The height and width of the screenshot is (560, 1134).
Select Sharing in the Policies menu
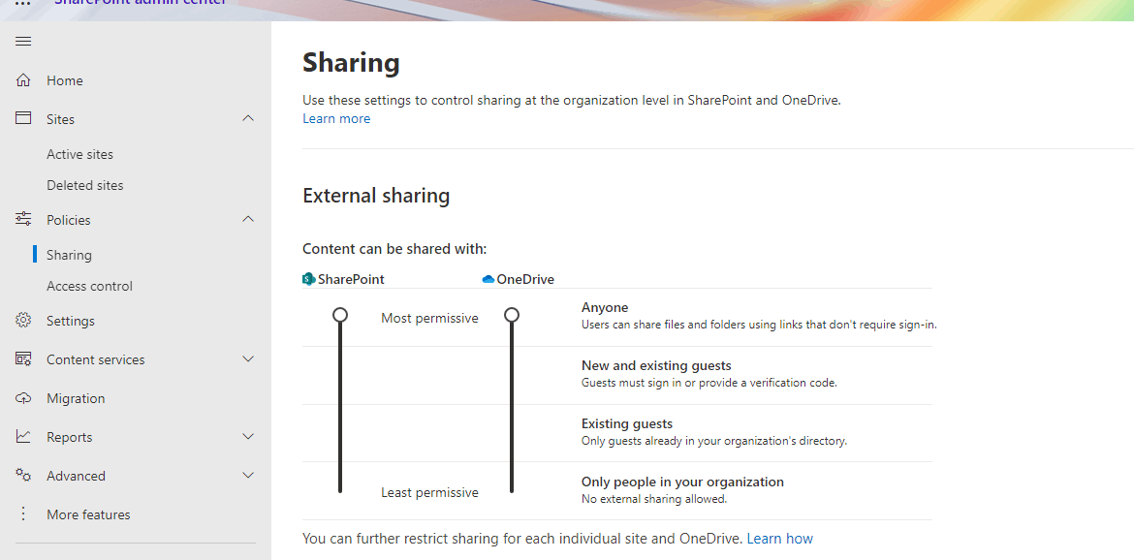tap(69, 254)
